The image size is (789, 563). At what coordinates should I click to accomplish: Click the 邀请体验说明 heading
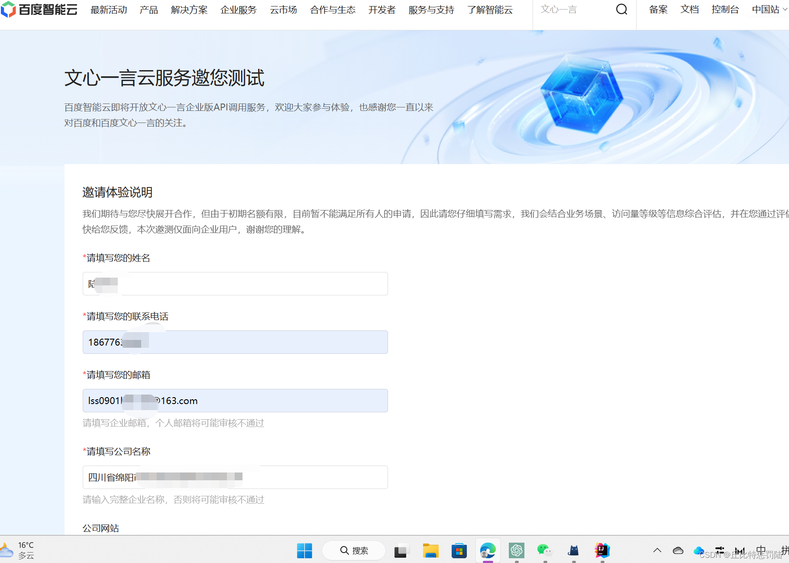[117, 192]
